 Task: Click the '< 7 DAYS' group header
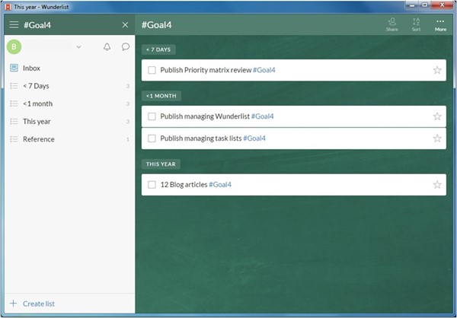(158, 49)
